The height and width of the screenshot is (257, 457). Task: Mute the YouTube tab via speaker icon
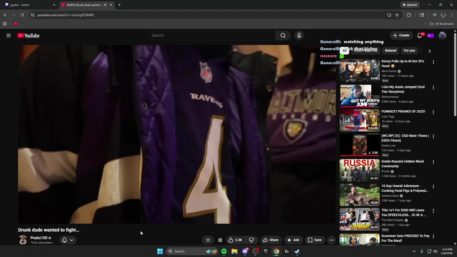pyautogui.click(x=105, y=5)
